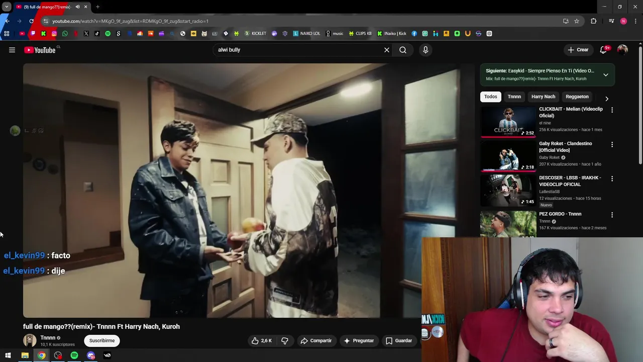Open Gaby Roket - Clandestino video thumbnail
Viewport: 643px width, 362px height.
coord(508,156)
